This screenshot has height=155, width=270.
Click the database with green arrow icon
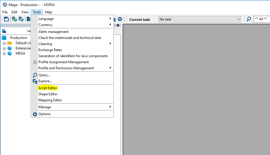coord(14,19)
